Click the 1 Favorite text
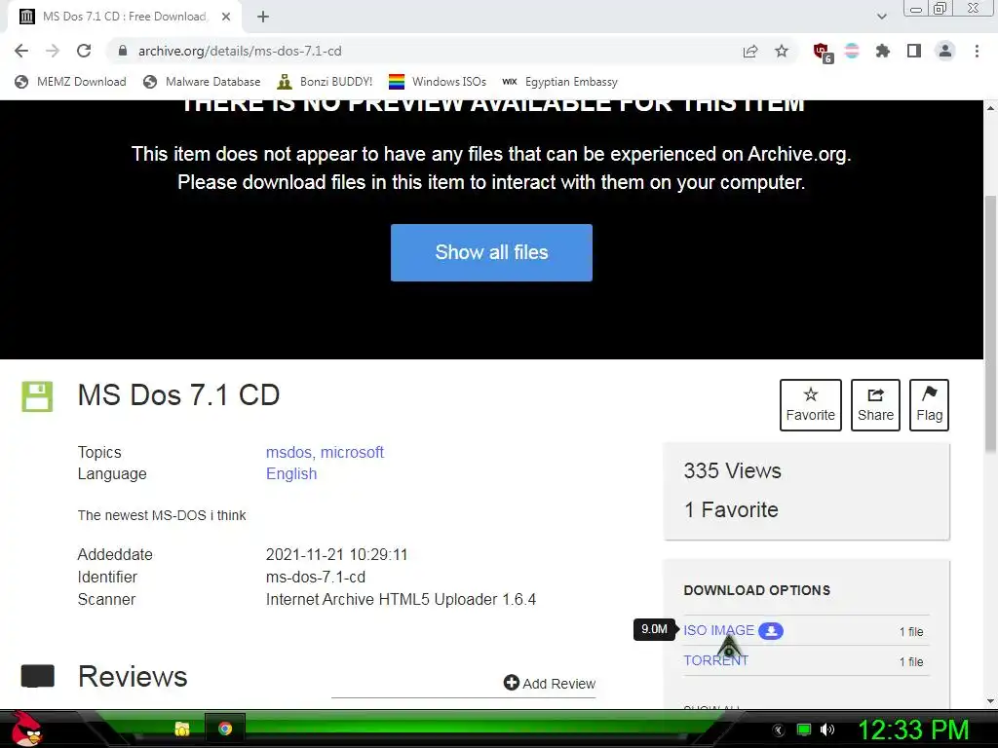The width and height of the screenshot is (998, 748). point(731,509)
